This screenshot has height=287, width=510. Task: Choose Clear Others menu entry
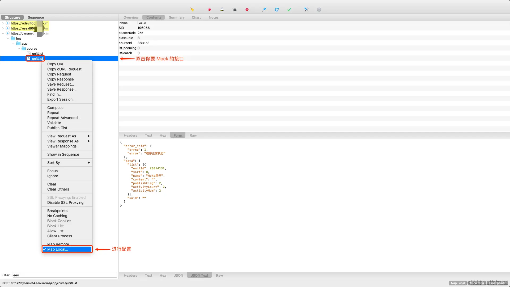pyautogui.click(x=67, y=189)
